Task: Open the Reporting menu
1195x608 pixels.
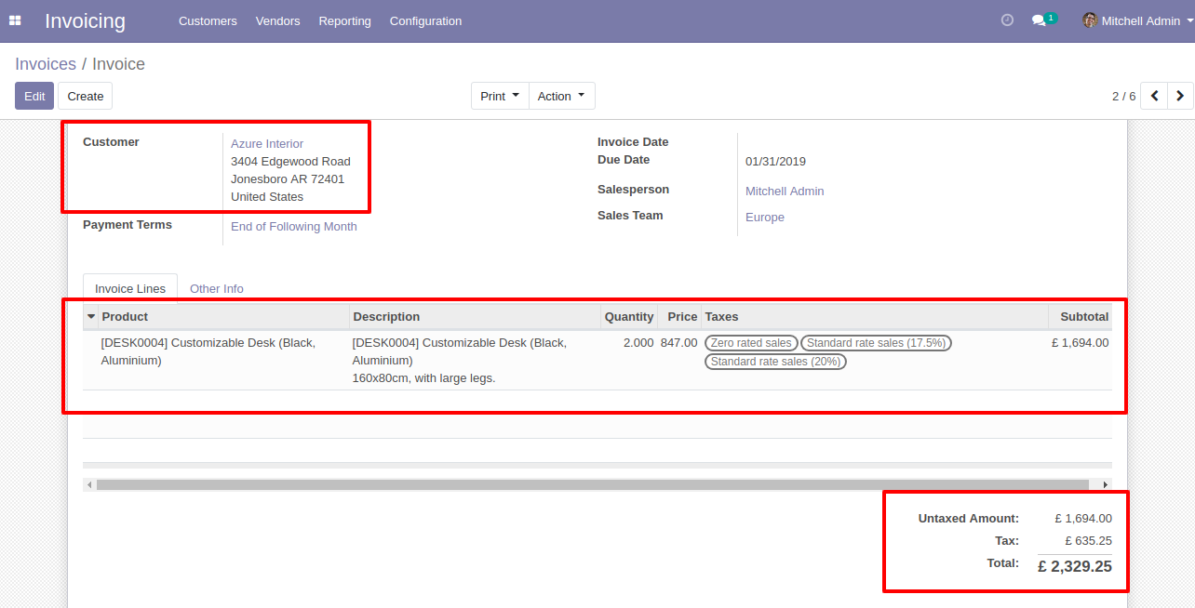Action: (x=344, y=20)
